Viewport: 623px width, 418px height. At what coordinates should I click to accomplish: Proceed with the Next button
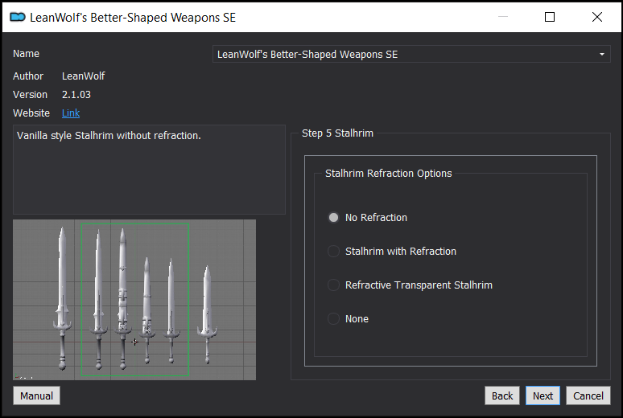(543, 395)
